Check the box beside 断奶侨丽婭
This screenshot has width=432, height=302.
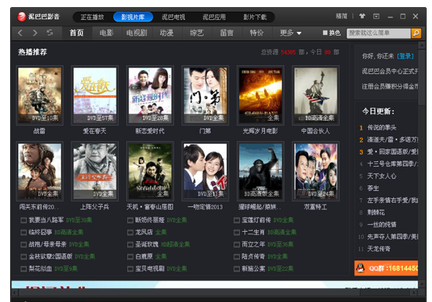click(130, 221)
